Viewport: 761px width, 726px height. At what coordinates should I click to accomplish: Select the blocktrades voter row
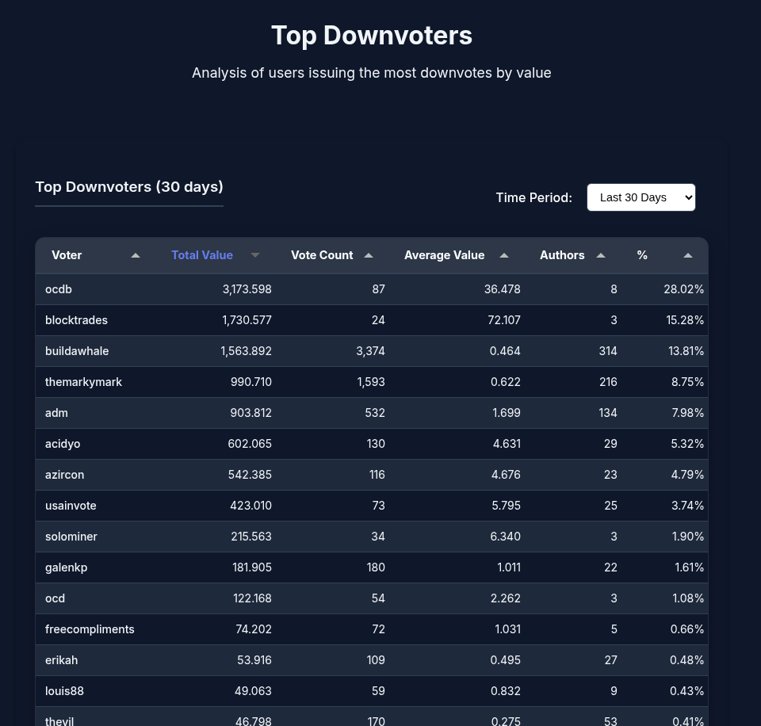point(76,320)
